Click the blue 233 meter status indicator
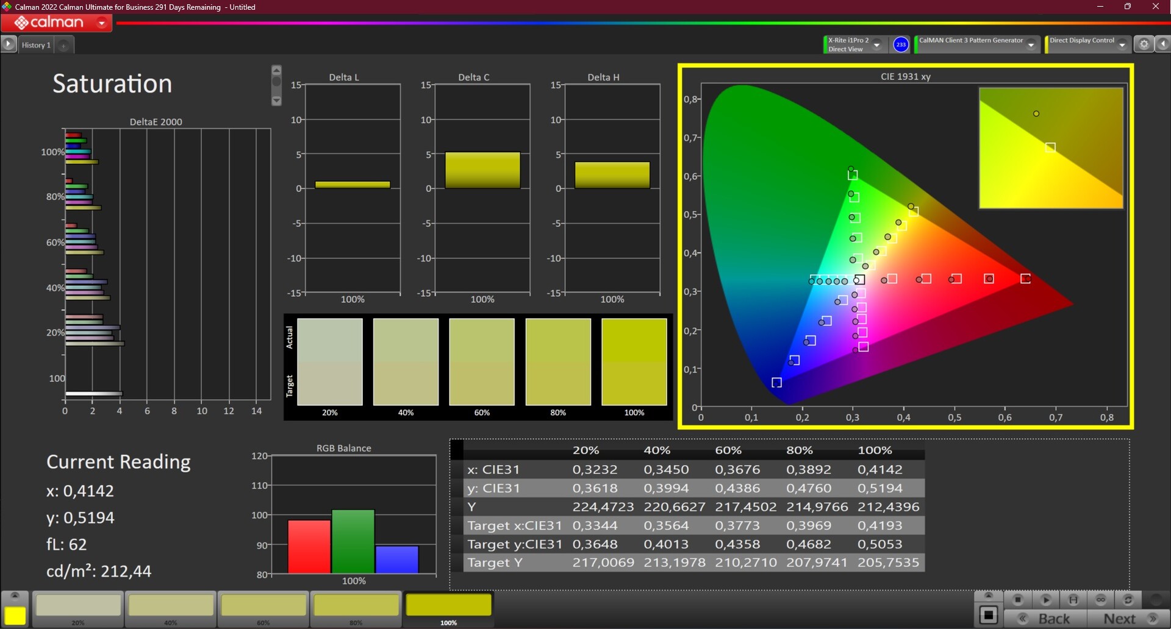 click(900, 44)
